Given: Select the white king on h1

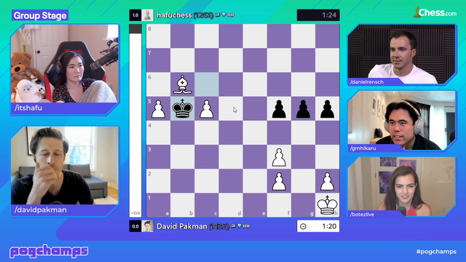Looking at the screenshot, I should tap(327, 205).
